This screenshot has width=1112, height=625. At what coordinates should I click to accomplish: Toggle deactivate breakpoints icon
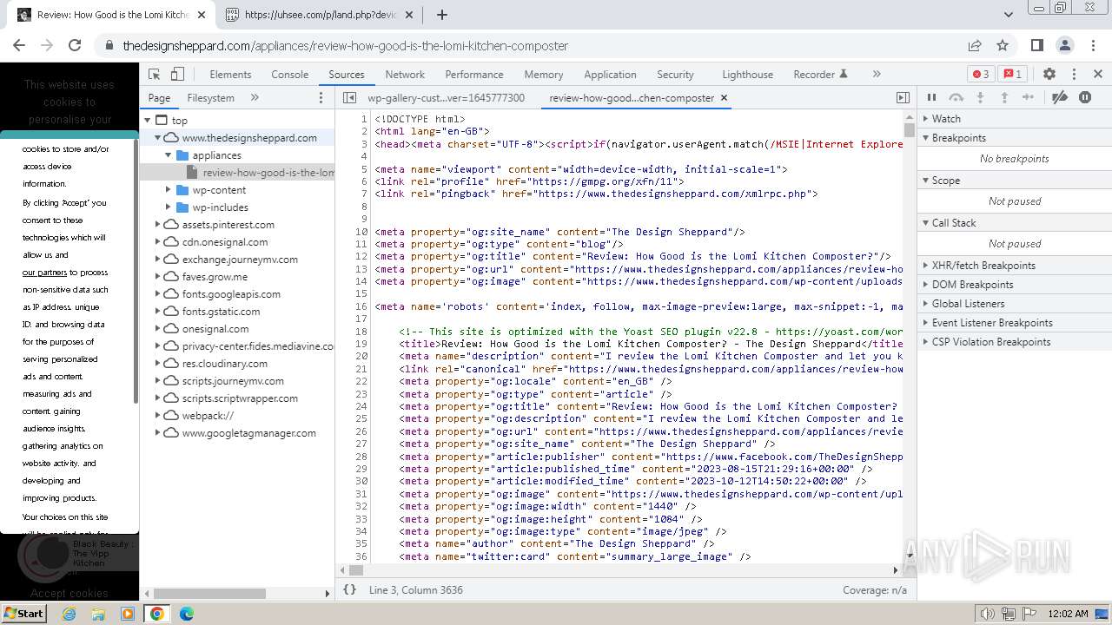[1060, 98]
